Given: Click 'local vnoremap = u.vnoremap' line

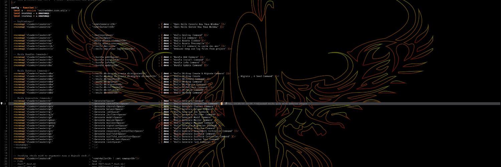Looking at the screenshot, I should (x=31, y=16).
